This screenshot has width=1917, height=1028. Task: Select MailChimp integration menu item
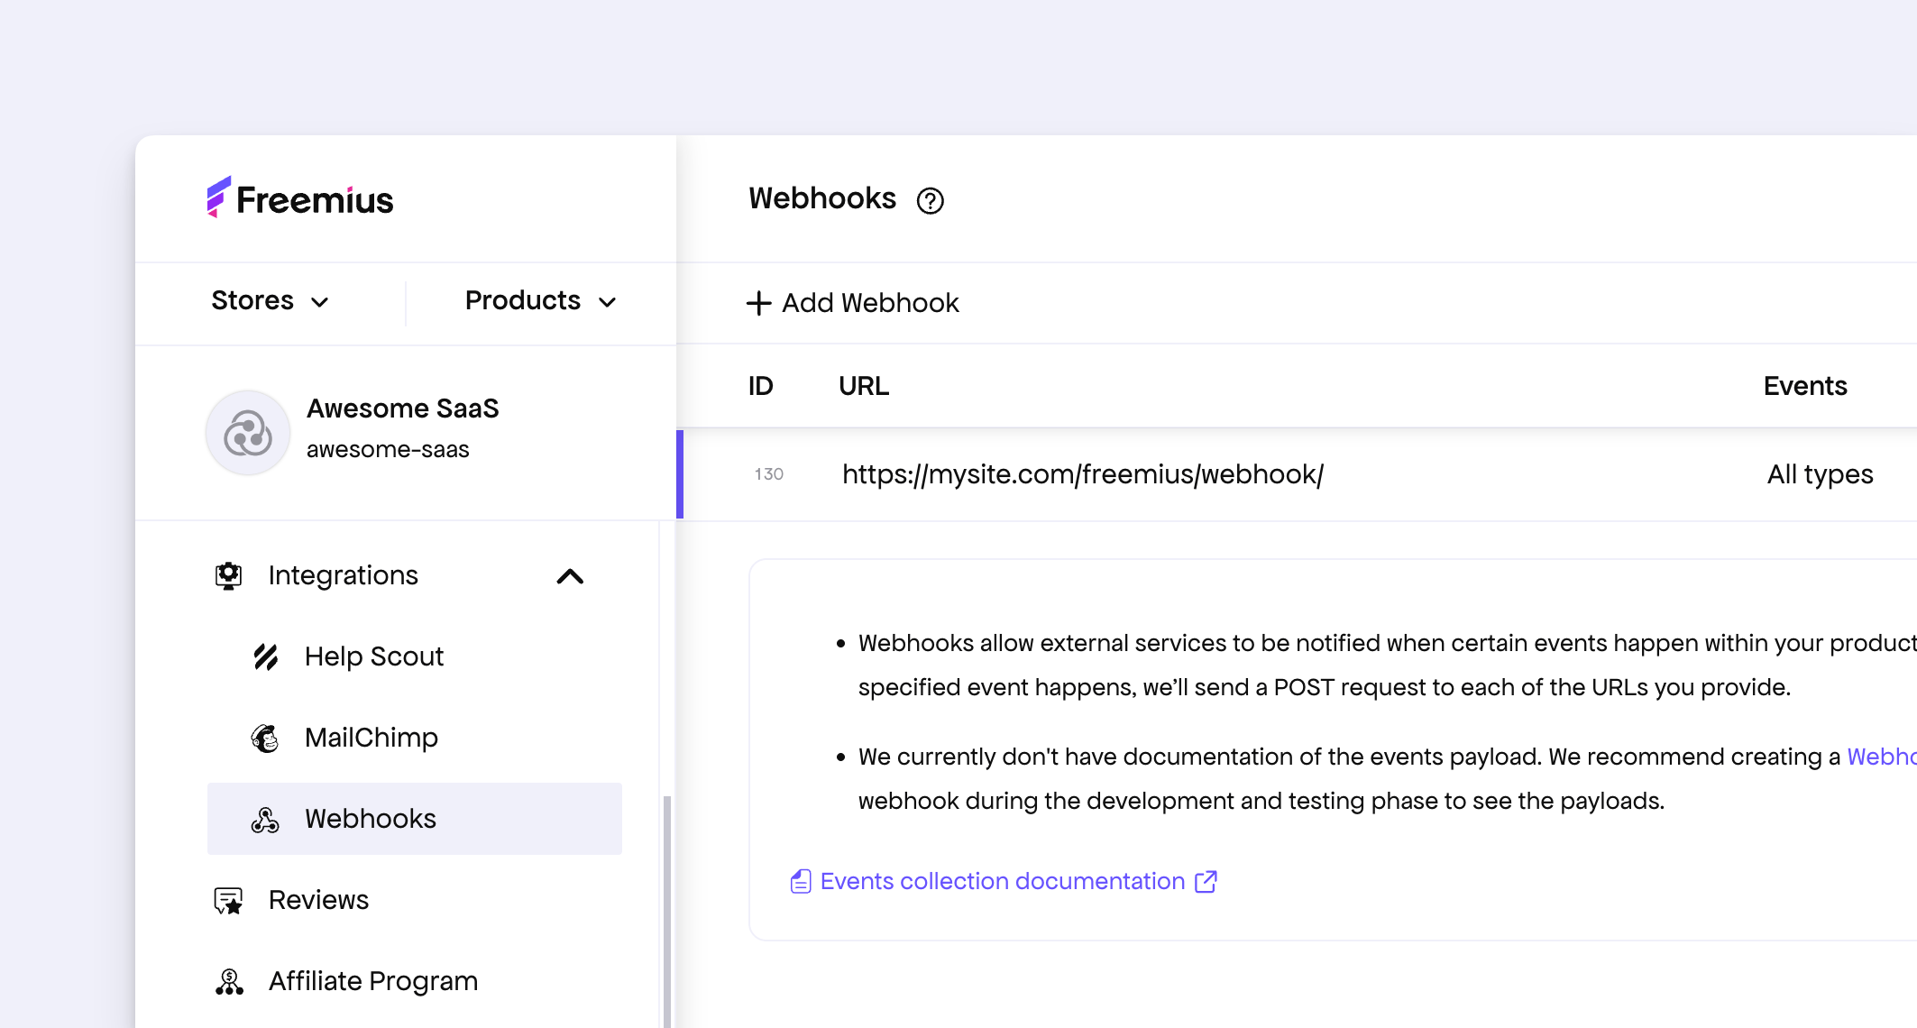click(x=371, y=738)
